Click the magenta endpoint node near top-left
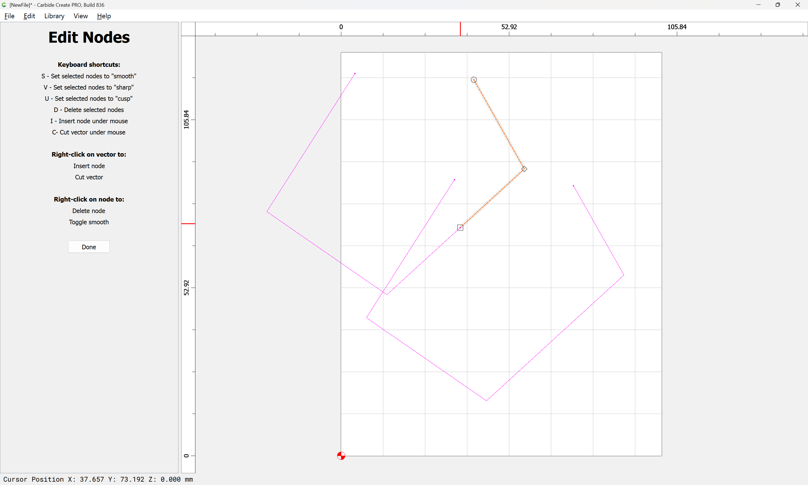 pos(355,74)
